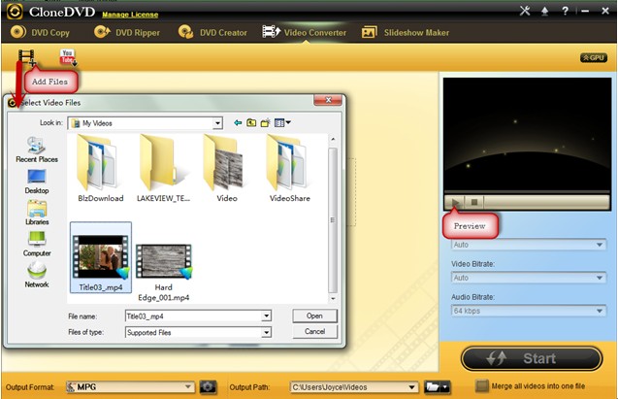This screenshot has width=618, height=399.
Task: Expand the Auto dropdown above Video Bitrate
Action: tap(600, 245)
